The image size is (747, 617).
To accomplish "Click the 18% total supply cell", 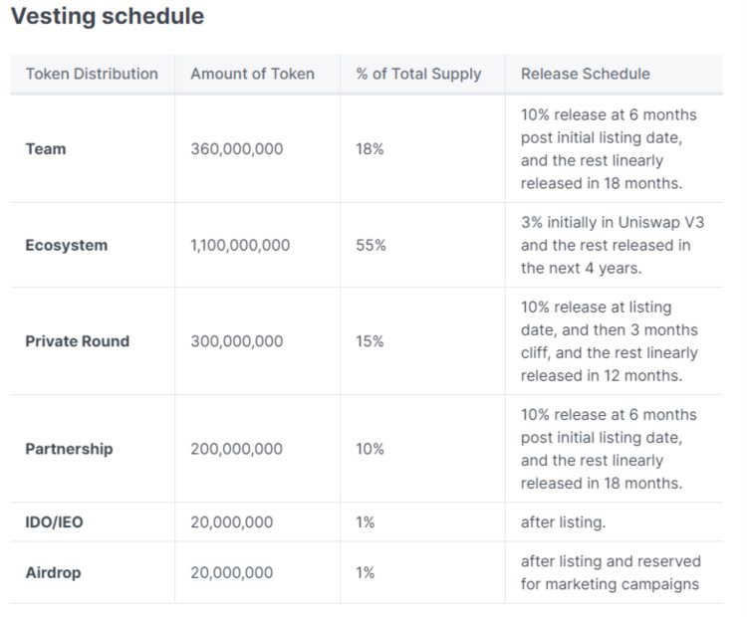I will click(370, 149).
